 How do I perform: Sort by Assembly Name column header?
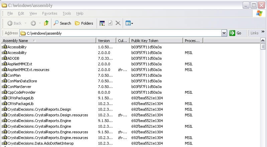[49, 41]
